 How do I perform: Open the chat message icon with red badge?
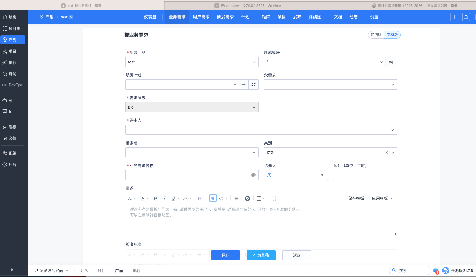(436, 271)
